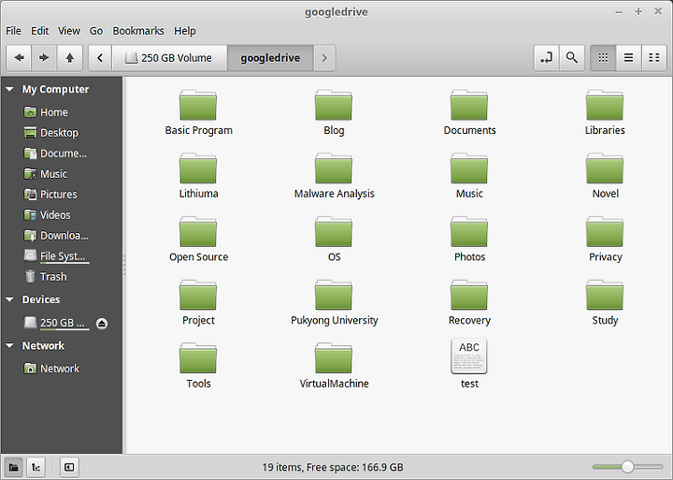The width and height of the screenshot is (673, 480).
Task: Select the Privacy folder
Action: [x=605, y=240]
